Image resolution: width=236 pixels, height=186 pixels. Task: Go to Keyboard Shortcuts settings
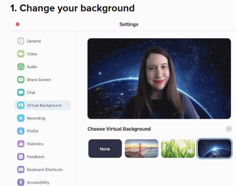pyautogui.click(x=44, y=170)
